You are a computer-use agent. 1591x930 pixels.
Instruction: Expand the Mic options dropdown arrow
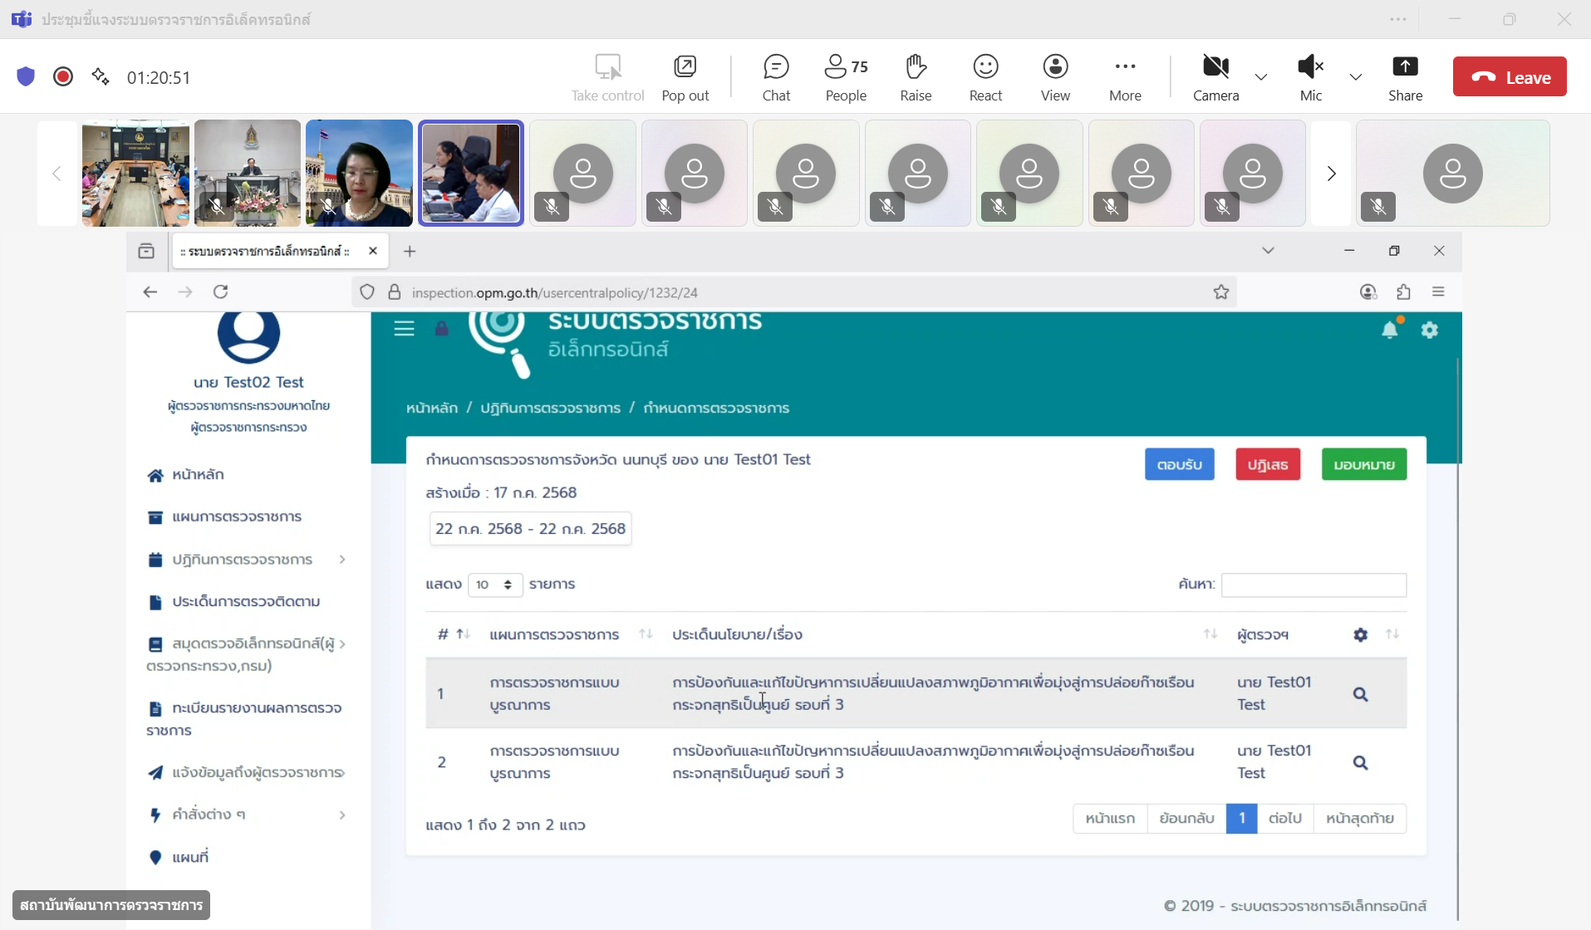[x=1356, y=77]
